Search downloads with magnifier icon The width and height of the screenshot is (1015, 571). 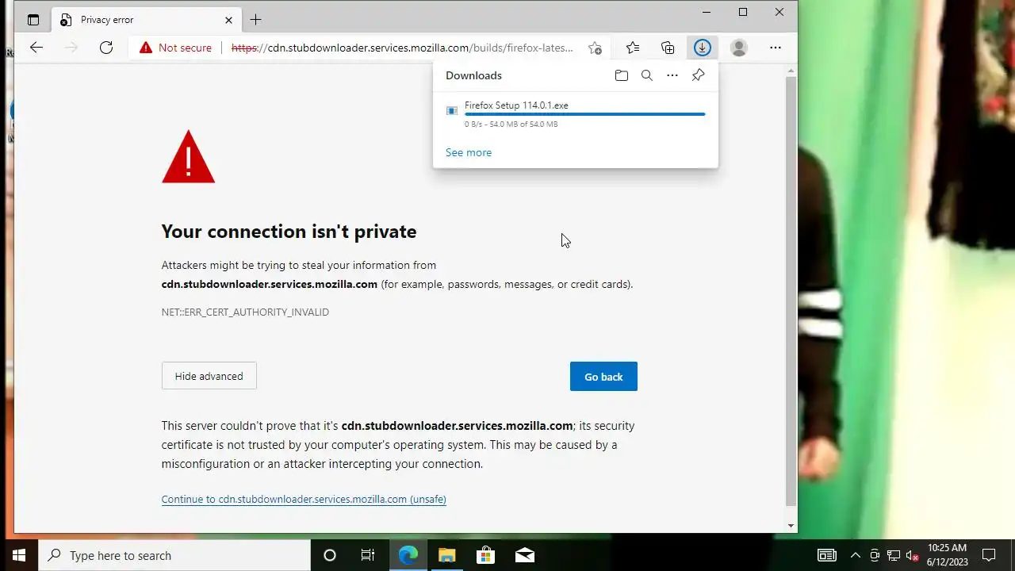[x=647, y=75]
